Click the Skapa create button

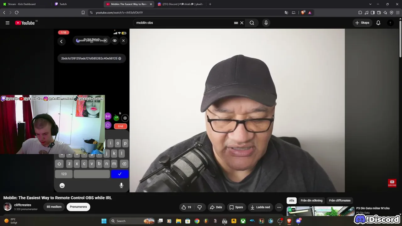362,23
